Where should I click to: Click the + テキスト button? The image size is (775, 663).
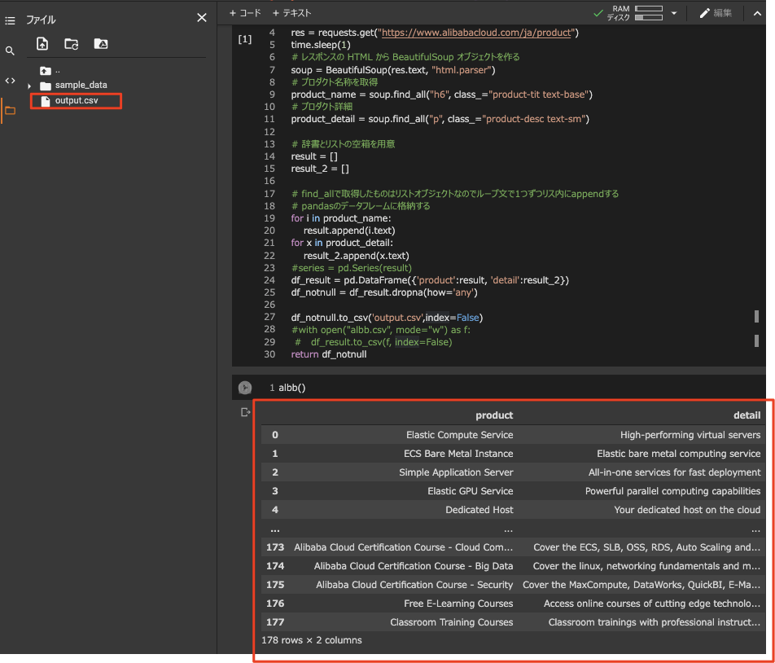point(291,13)
